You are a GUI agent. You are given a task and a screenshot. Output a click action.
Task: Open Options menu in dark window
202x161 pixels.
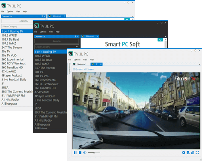click(x=43, y=32)
